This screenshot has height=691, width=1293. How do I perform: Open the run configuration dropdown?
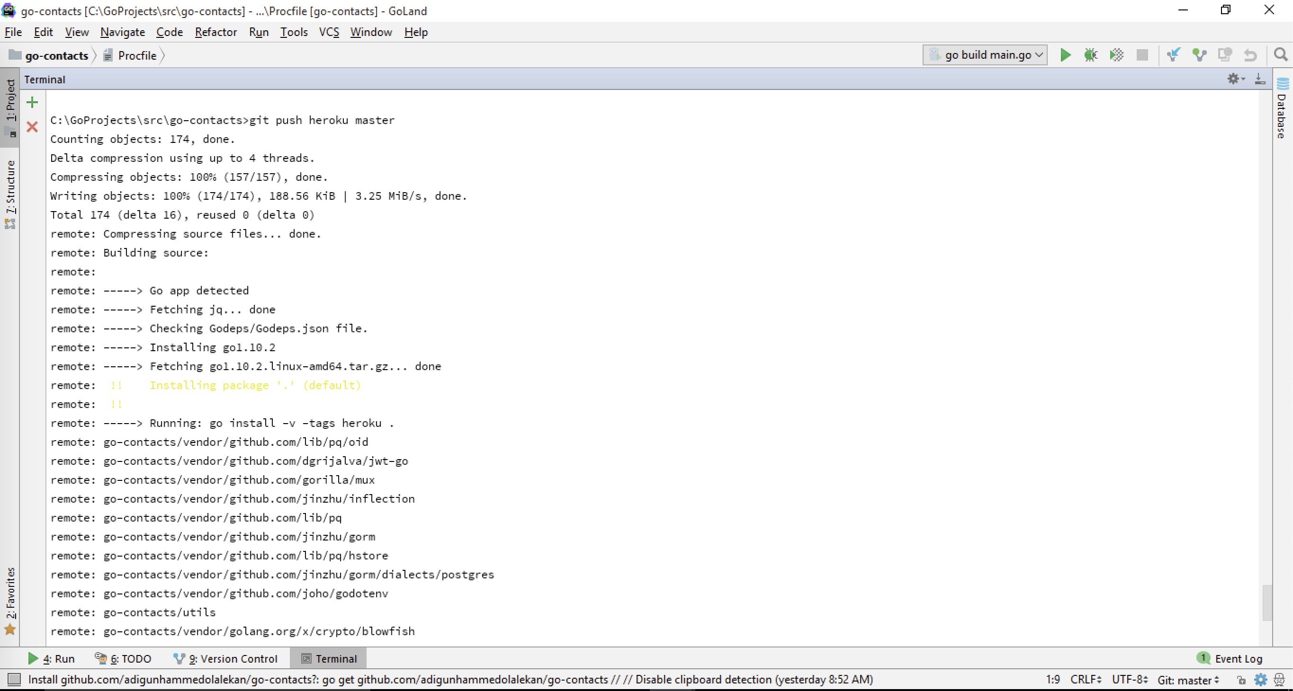click(x=985, y=54)
